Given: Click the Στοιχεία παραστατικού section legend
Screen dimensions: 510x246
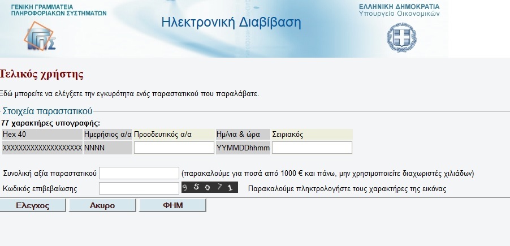Looking at the screenshot, I should coord(46,111).
